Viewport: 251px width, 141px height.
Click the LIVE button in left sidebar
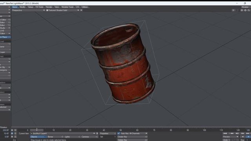tap(5, 31)
